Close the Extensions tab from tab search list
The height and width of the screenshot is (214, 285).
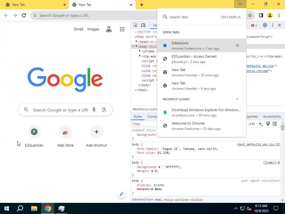pos(237,45)
